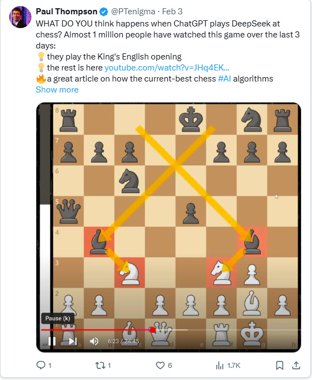This screenshot has height=380, width=312.
Task: Open Paul Thompson's profile name
Action: (67, 12)
